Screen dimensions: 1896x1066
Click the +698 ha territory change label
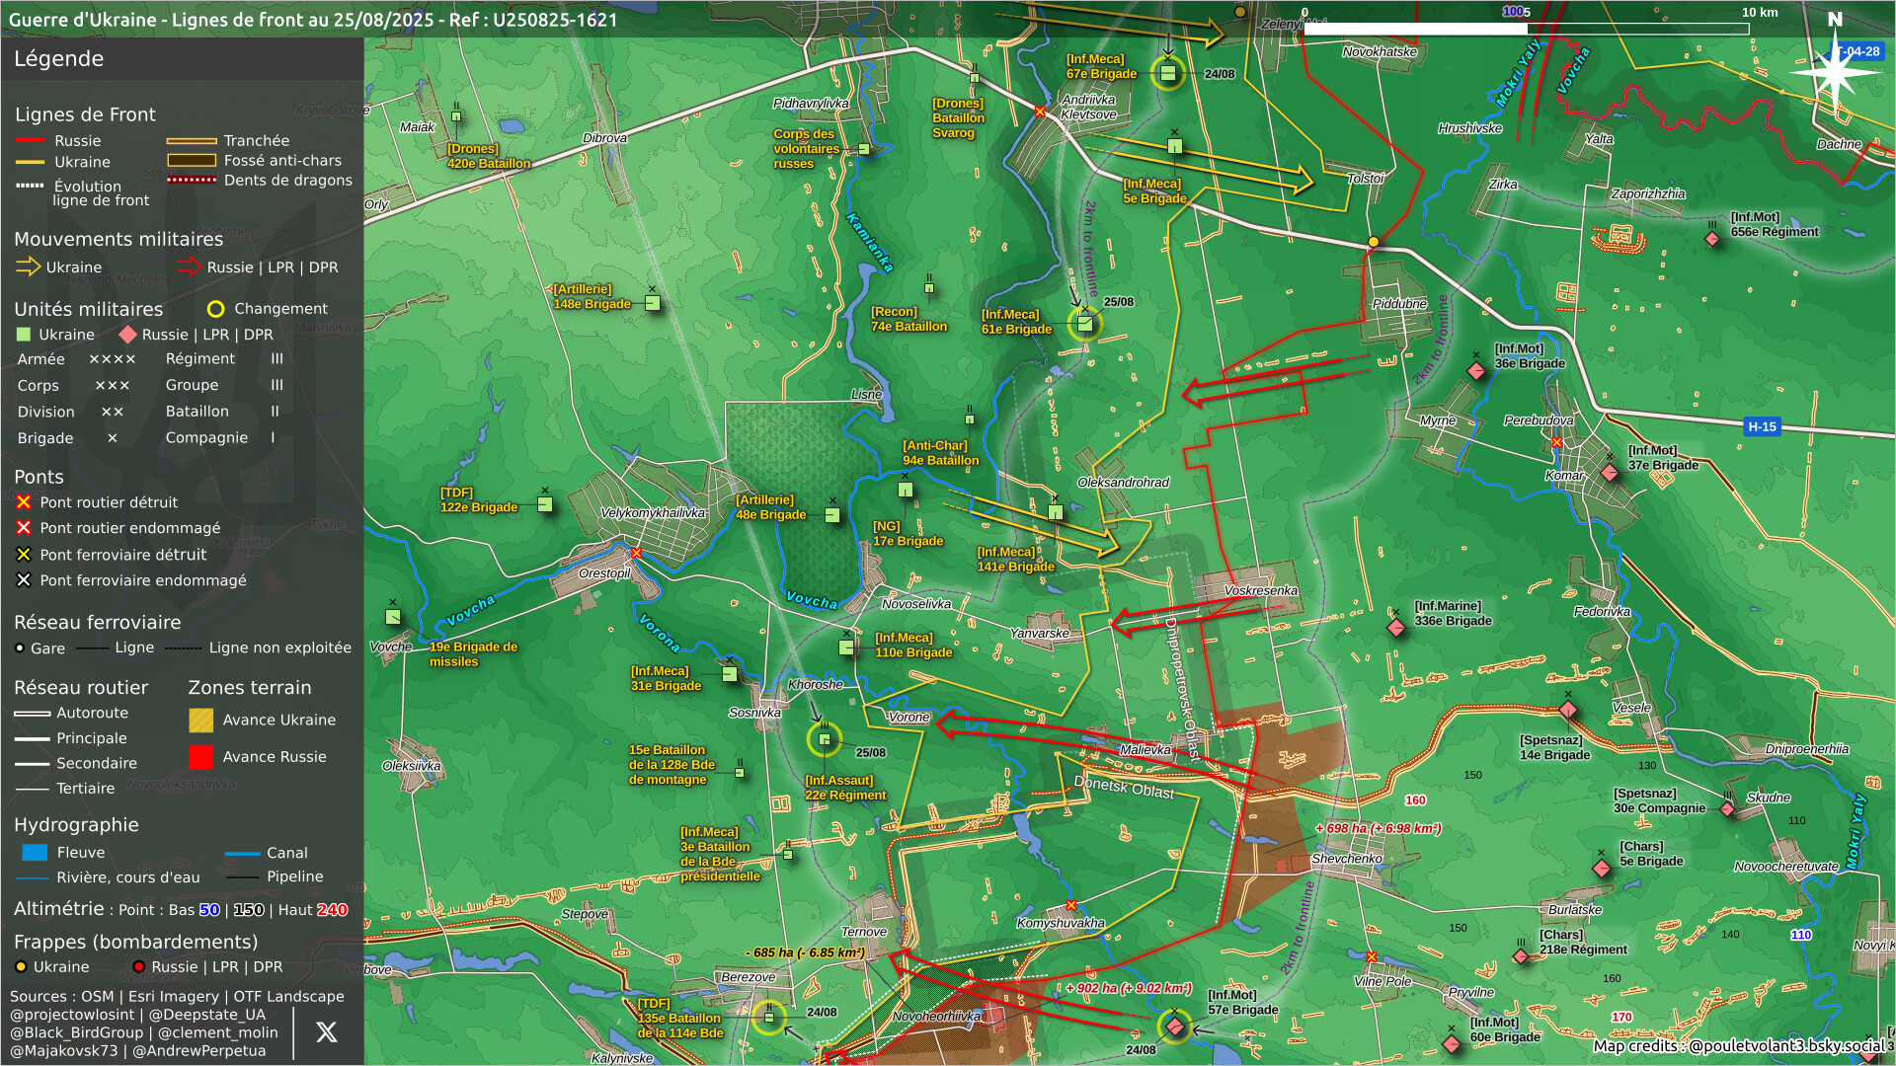pos(1378,829)
